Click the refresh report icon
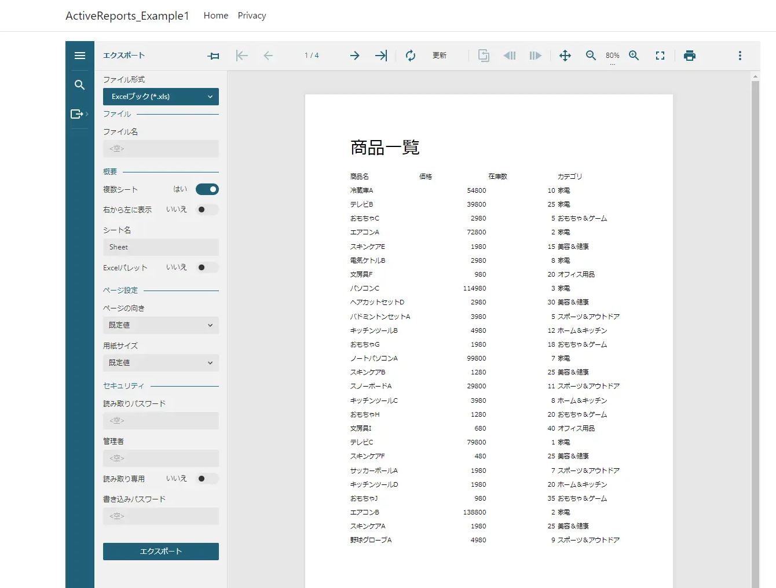The height and width of the screenshot is (588, 776). pyautogui.click(x=411, y=56)
